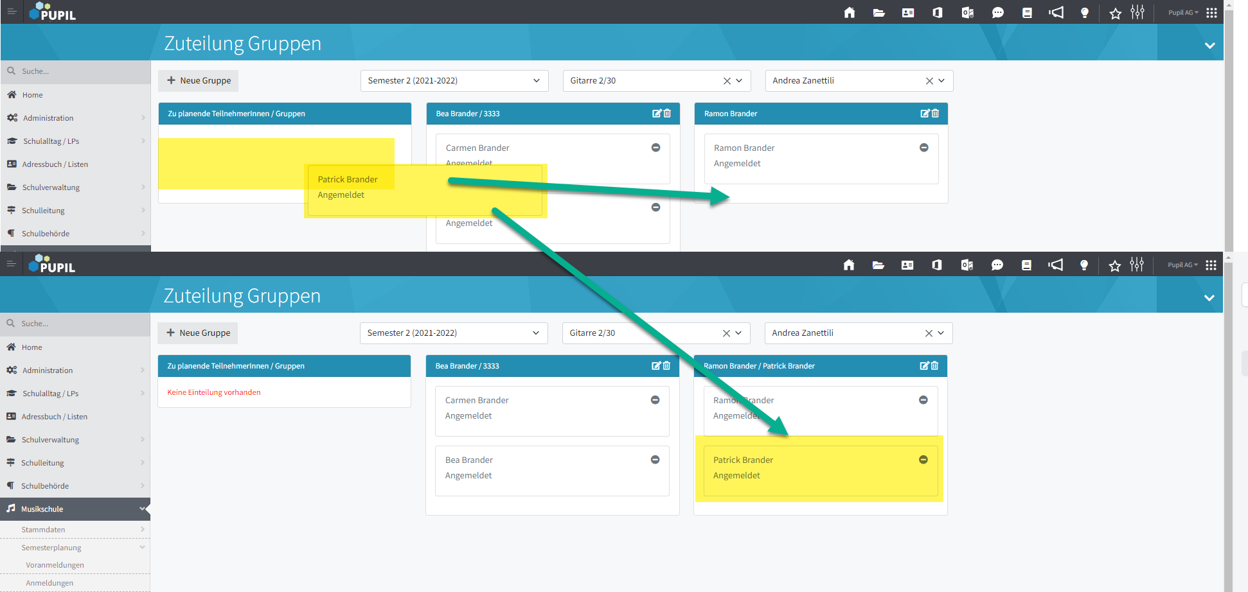
Task: Expand the Schulverwaltung chevron in the upper sidebar
Action: pos(143,187)
